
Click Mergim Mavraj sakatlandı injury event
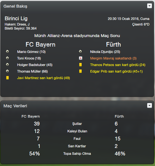click(x=113, y=58)
